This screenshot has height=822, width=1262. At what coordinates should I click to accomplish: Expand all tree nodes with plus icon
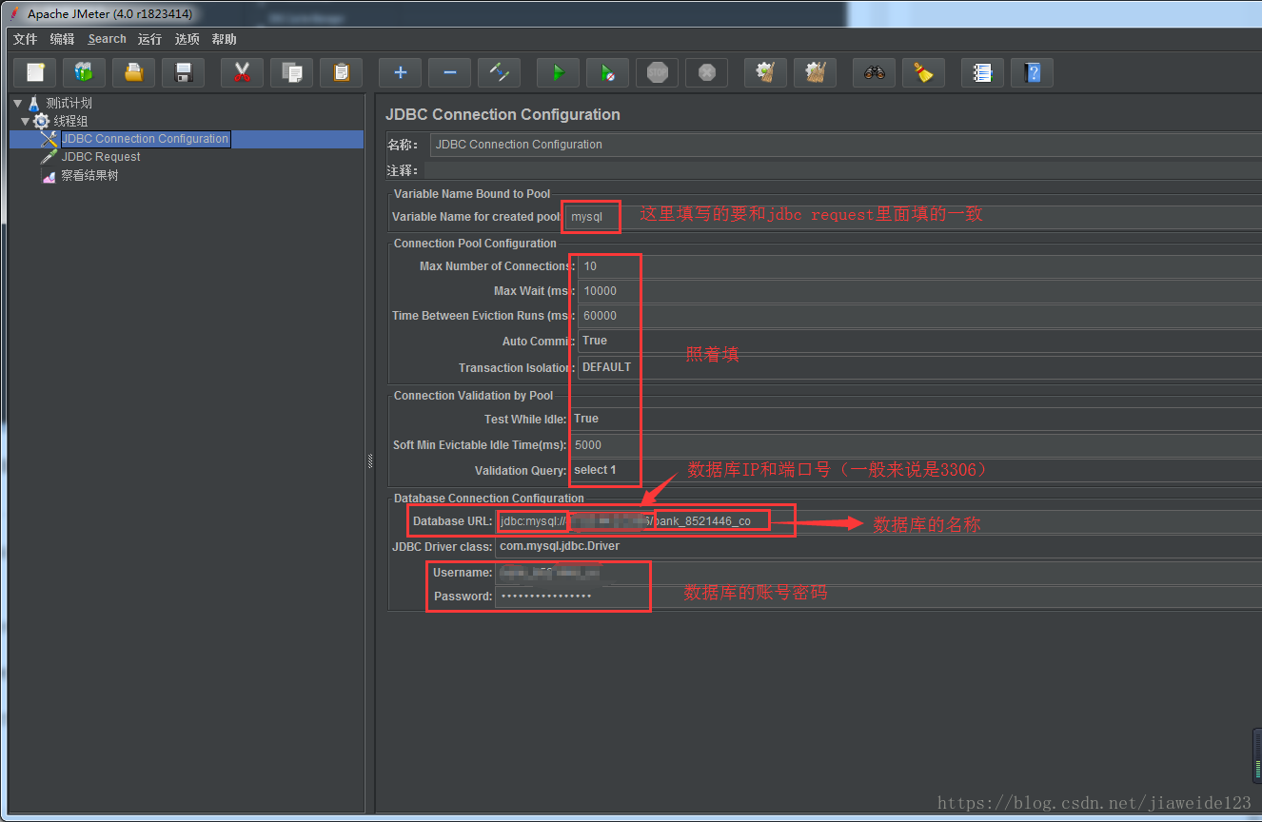[x=400, y=72]
